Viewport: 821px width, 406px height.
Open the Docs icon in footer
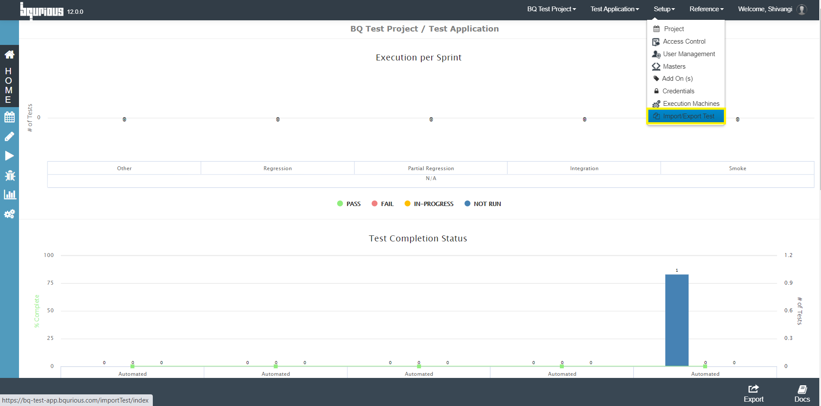[802, 393]
